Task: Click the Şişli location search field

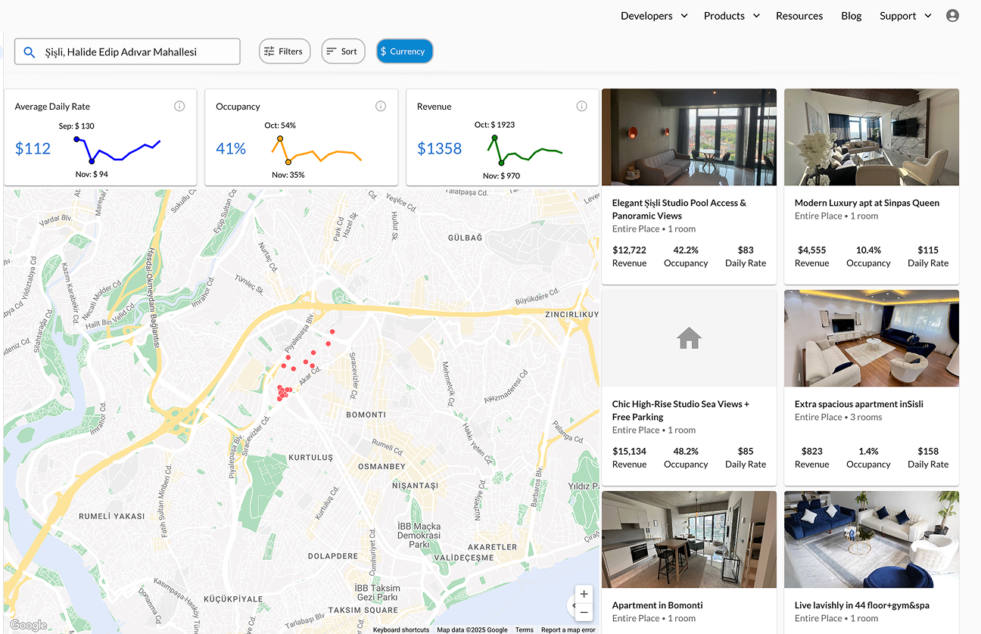Action: click(136, 52)
